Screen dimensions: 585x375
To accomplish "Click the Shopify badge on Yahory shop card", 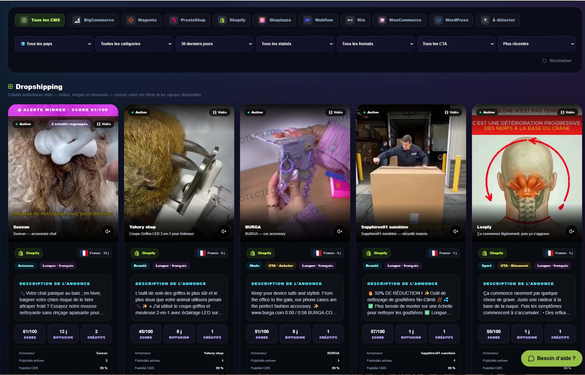I will [x=145, y=253].
